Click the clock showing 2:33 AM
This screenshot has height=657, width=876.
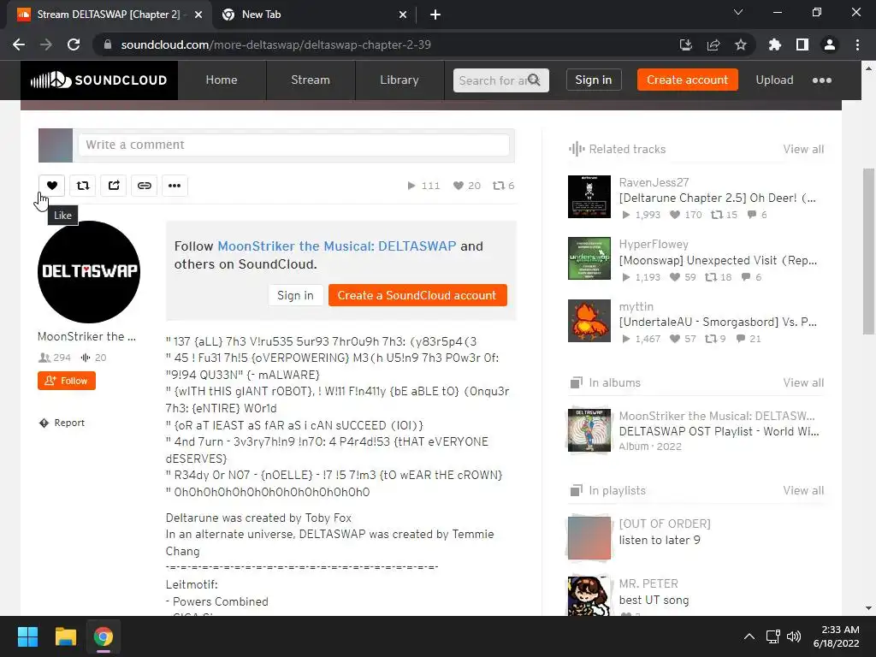click(x=840, y=630)
